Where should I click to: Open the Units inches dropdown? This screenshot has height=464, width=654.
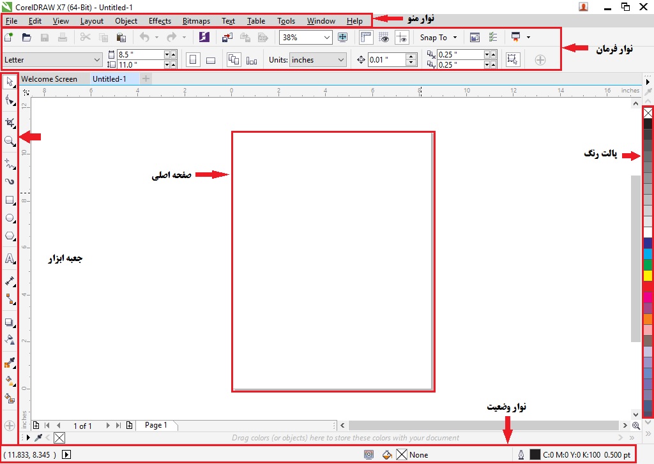pyautogui.click(x=341, y=60)
